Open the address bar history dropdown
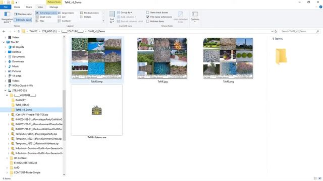The height and width of the screenshot is (181, 323). [x=272, y=31]
